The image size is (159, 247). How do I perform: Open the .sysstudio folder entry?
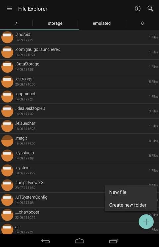tap(79, 156)
